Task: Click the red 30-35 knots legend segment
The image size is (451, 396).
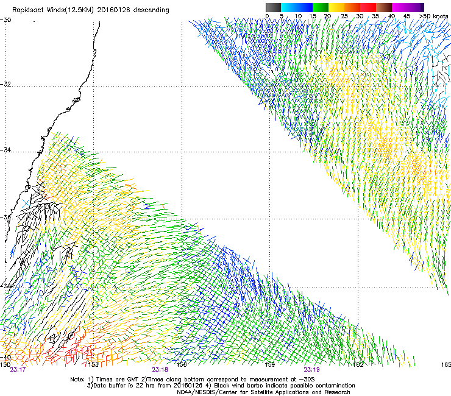Action: [368, 7]
